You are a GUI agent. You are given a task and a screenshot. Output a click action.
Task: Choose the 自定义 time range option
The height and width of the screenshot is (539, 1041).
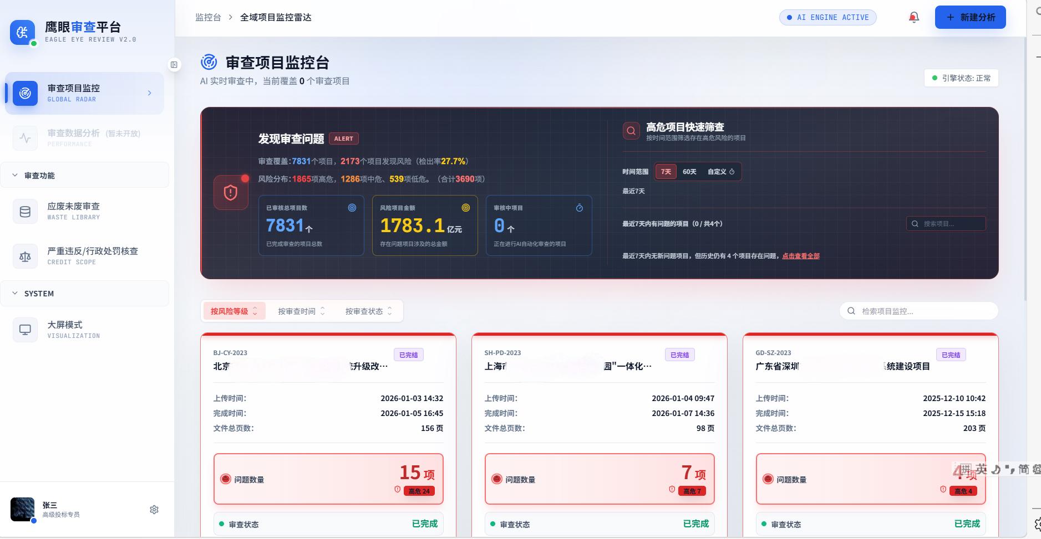(x=720, y=172)
